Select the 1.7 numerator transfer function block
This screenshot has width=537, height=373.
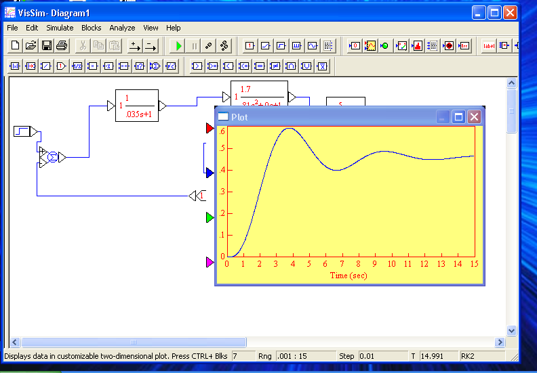pos(259,93)
